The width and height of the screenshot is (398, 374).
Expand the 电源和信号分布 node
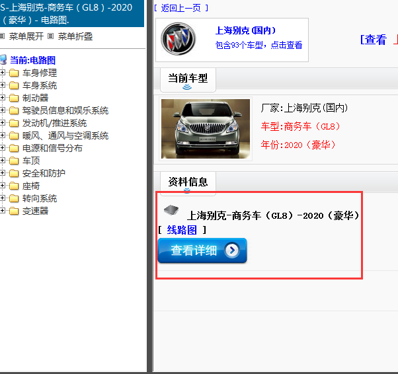[2, 147]
